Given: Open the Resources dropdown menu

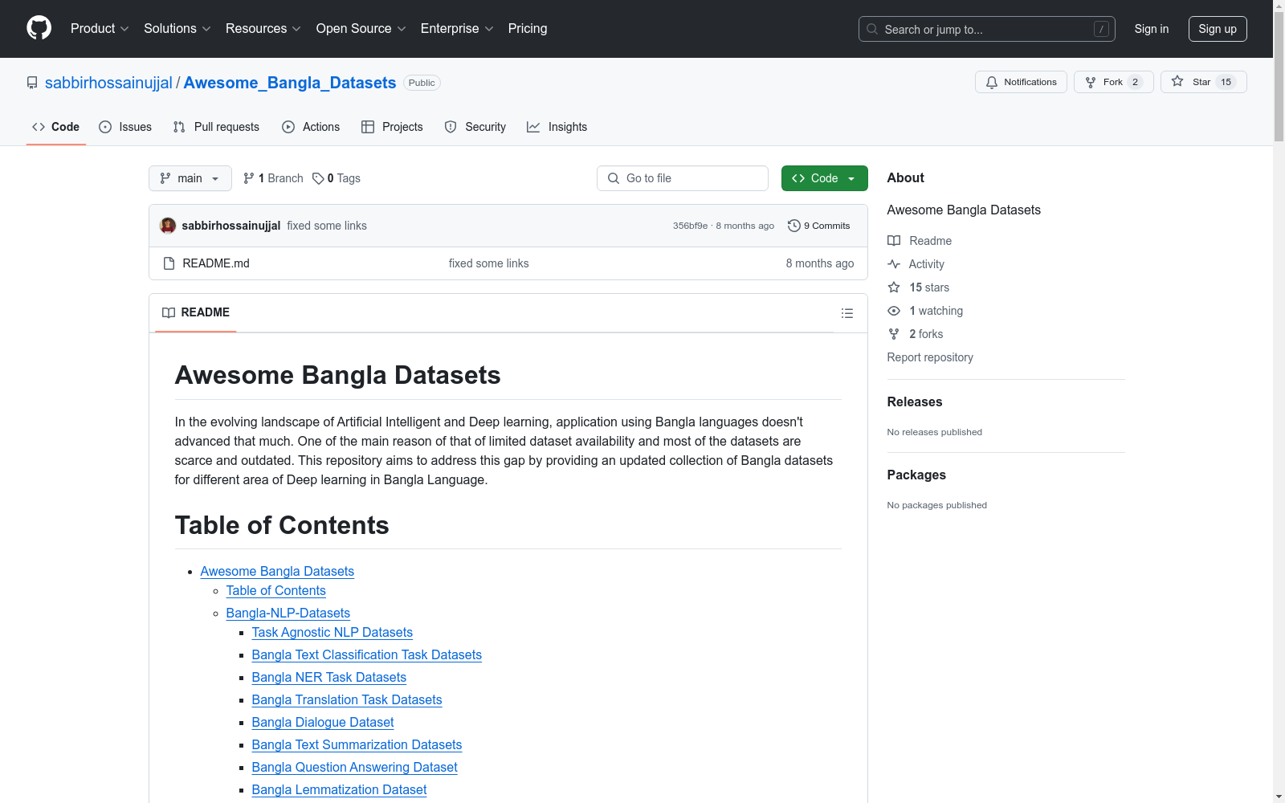Looking at the screenshot, I should 263,29.
